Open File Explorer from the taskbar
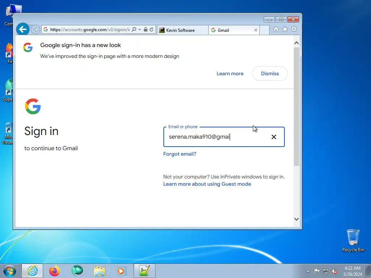Image resolution: width=371 pixels, height=278 pixels. click(x=100, y=271)
